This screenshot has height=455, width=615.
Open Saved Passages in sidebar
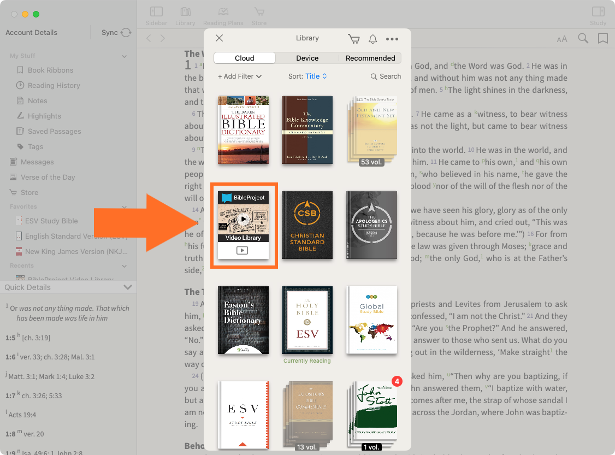(x=54, y=132)
